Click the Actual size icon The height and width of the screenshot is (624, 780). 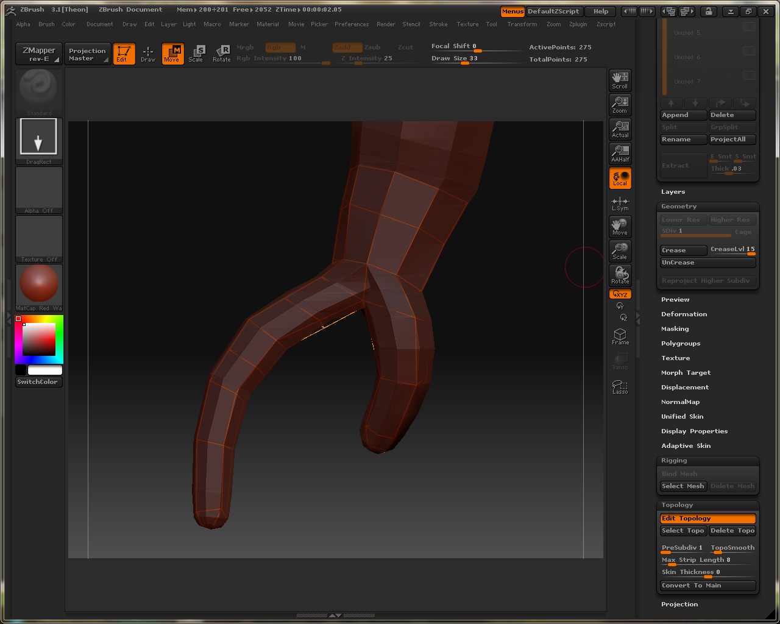point(620,129)
